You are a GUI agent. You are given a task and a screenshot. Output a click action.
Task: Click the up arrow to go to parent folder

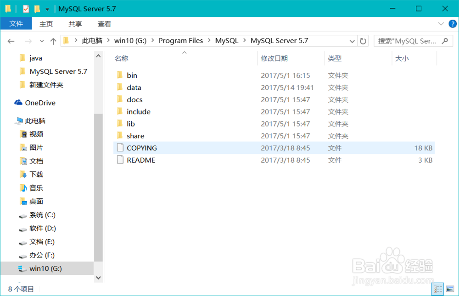(x=53, y=41)
